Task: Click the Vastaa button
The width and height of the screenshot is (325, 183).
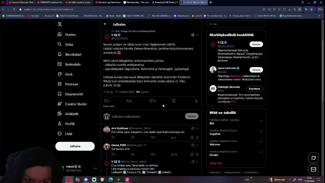Action: (192, 116)
